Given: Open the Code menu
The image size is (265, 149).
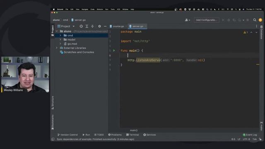Looking at the screenshot, I should [x=92, y=10].
